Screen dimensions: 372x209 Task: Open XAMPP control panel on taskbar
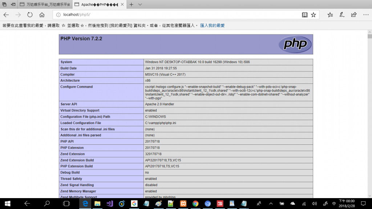tap(183, 204)
